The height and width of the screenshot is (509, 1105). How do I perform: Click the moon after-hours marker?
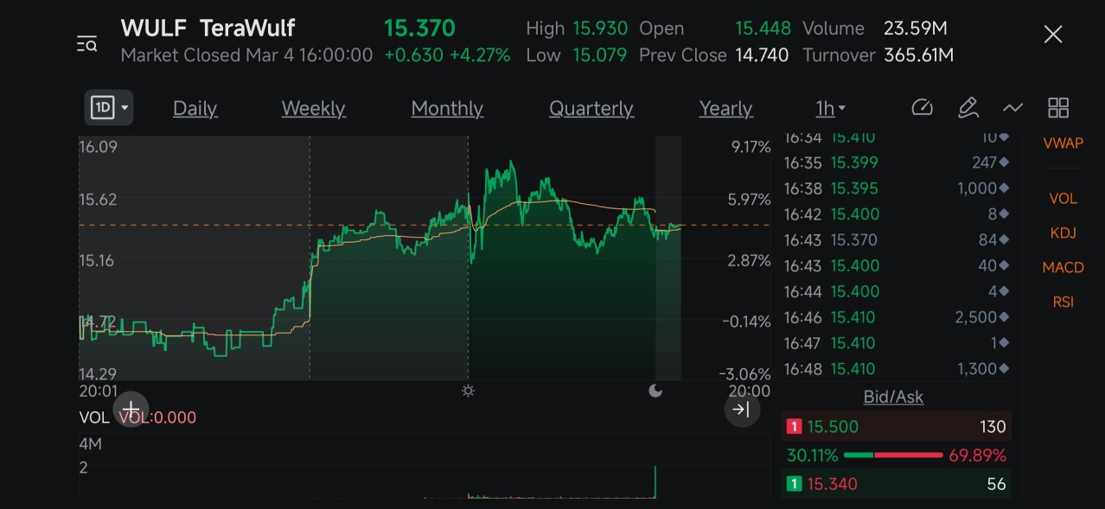click(x=655, y=391)
